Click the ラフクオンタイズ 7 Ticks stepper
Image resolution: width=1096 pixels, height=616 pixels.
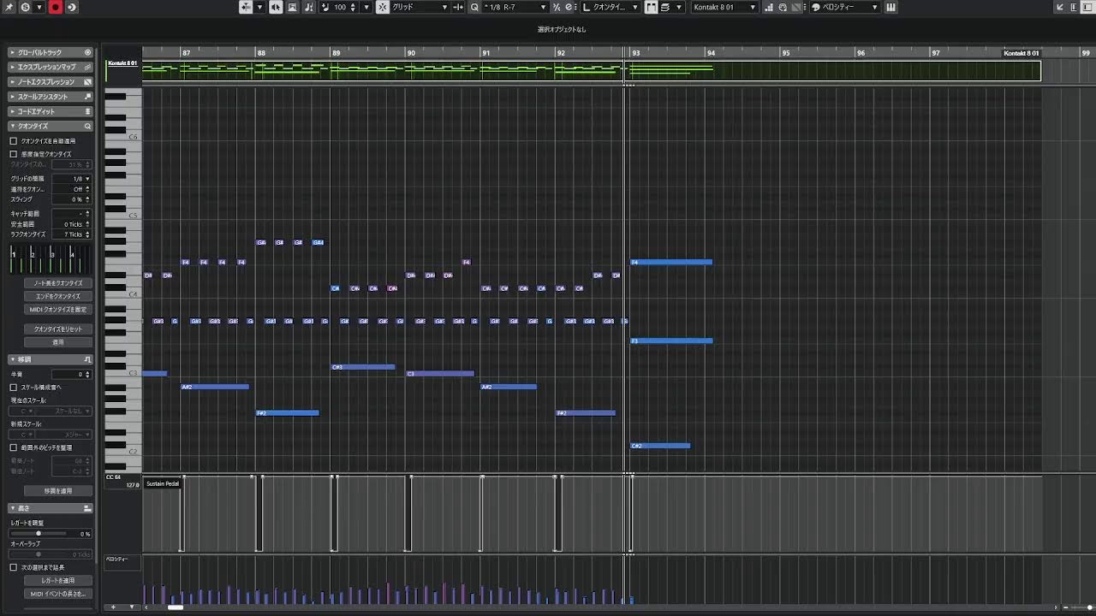(87, 234)
